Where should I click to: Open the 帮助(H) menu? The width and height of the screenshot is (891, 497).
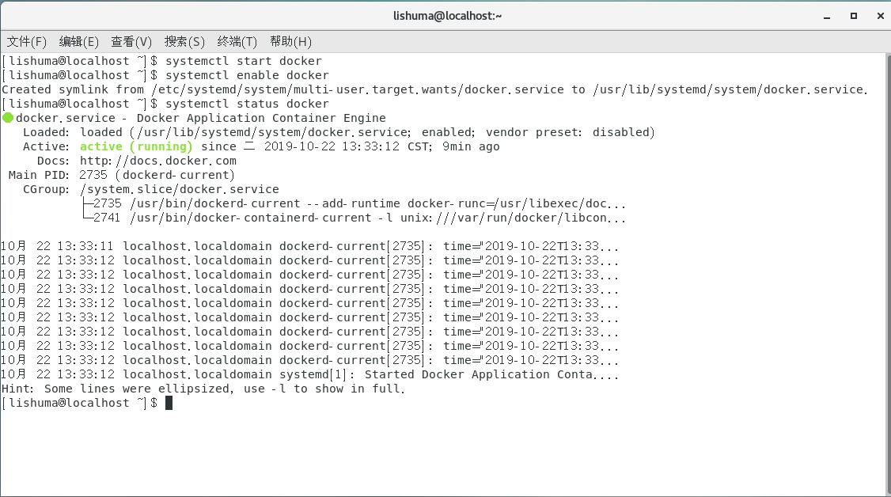290,41
